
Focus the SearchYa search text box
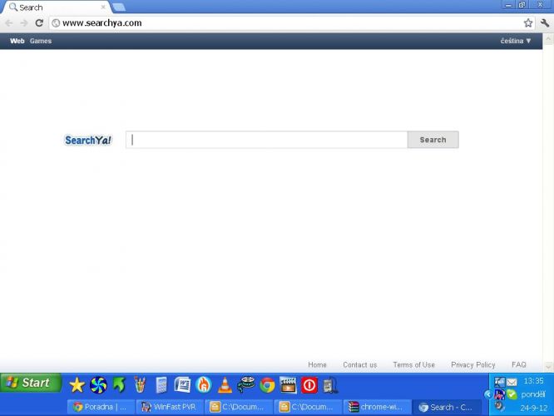pos(267,140)
